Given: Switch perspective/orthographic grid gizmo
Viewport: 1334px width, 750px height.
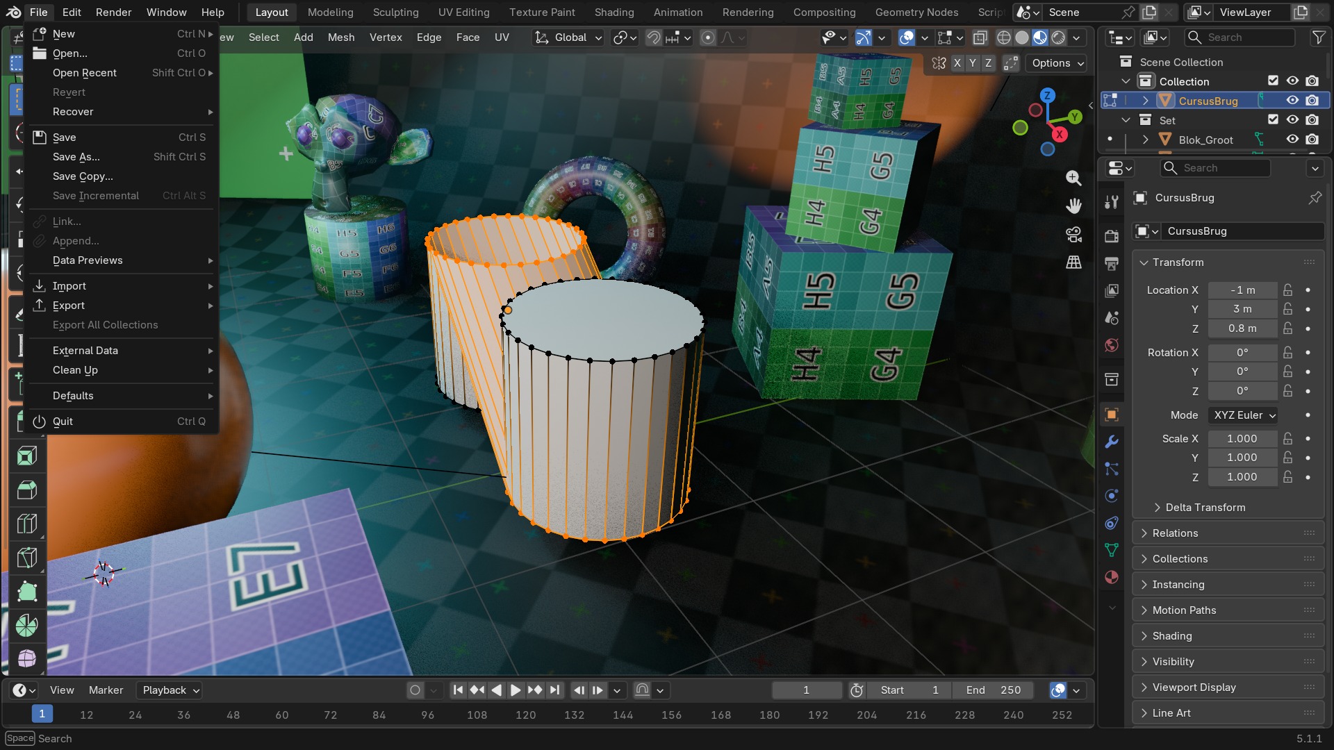Looking at the screenshot, I should 1073,262.
